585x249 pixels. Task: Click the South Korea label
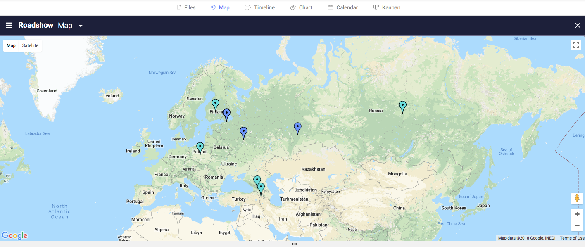coord(454,208)
